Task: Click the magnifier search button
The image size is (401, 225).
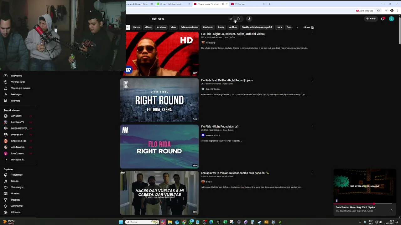Action: click(x=239, y=19)
